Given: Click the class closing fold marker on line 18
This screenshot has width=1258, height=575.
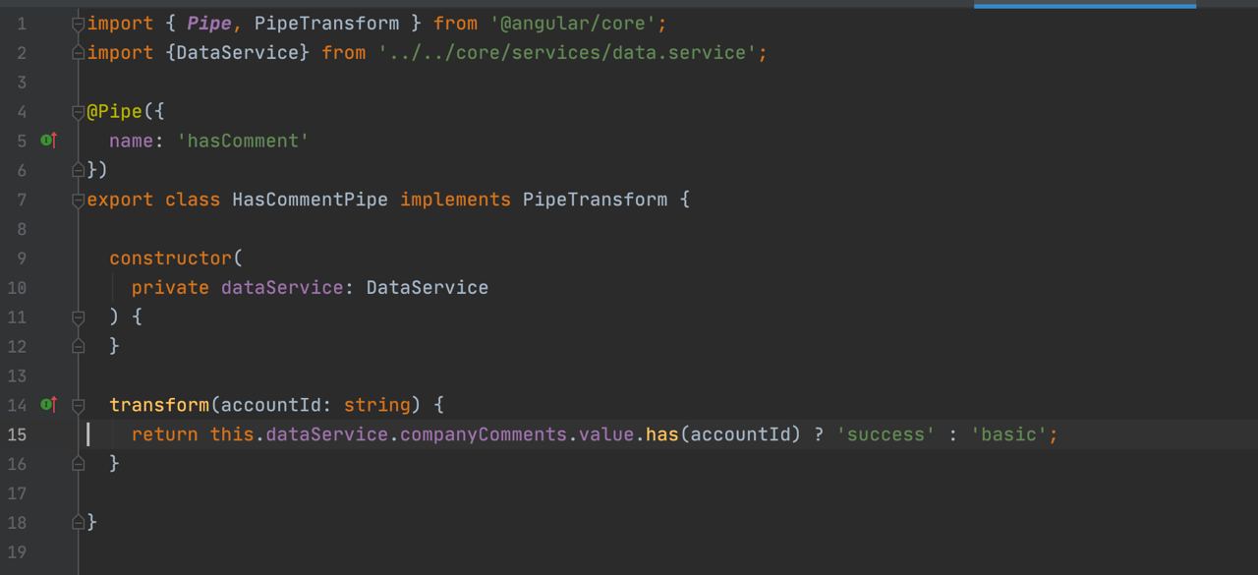Looking at the screenshot, I should point(79,523).
